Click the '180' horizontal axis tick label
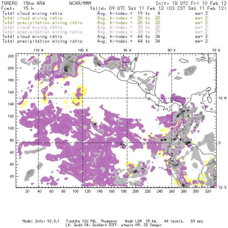The image size is (228, 228). tap(124, 191)
